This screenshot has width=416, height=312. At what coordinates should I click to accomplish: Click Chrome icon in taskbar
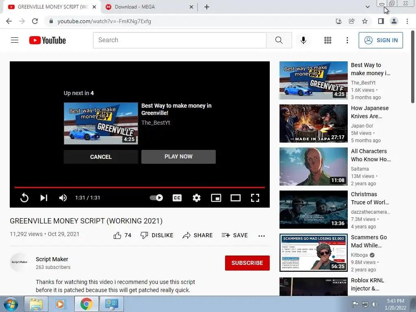tap(86, 304)
